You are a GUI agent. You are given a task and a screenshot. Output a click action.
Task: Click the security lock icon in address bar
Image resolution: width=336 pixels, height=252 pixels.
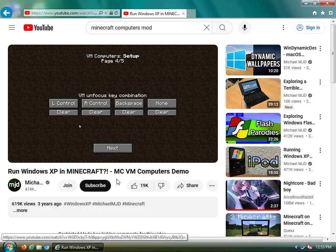111,13
